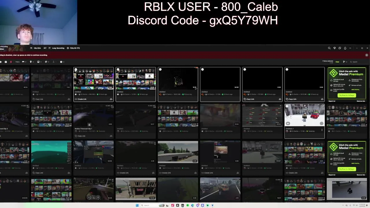Click Remove Ads under the top premium ad
This screenshot has height=208, width=370.
point(361,101)
